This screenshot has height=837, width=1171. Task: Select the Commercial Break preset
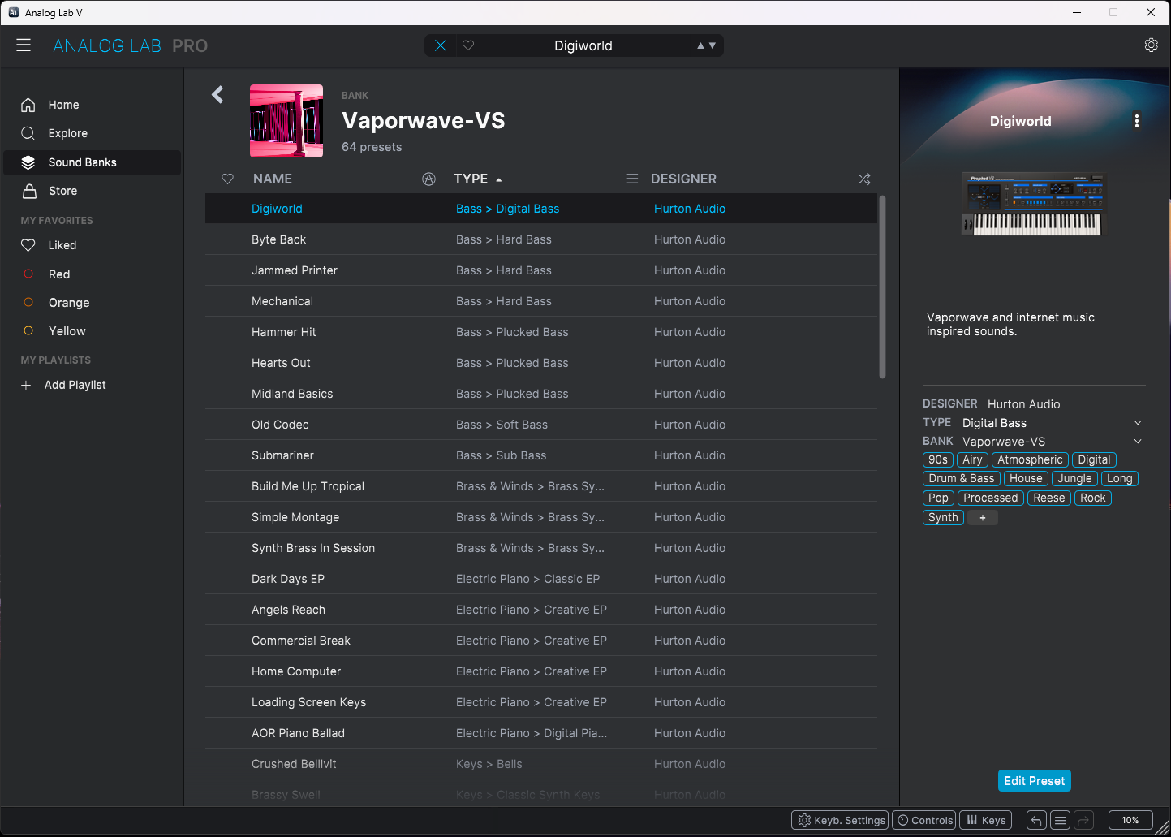click(541, 641)
